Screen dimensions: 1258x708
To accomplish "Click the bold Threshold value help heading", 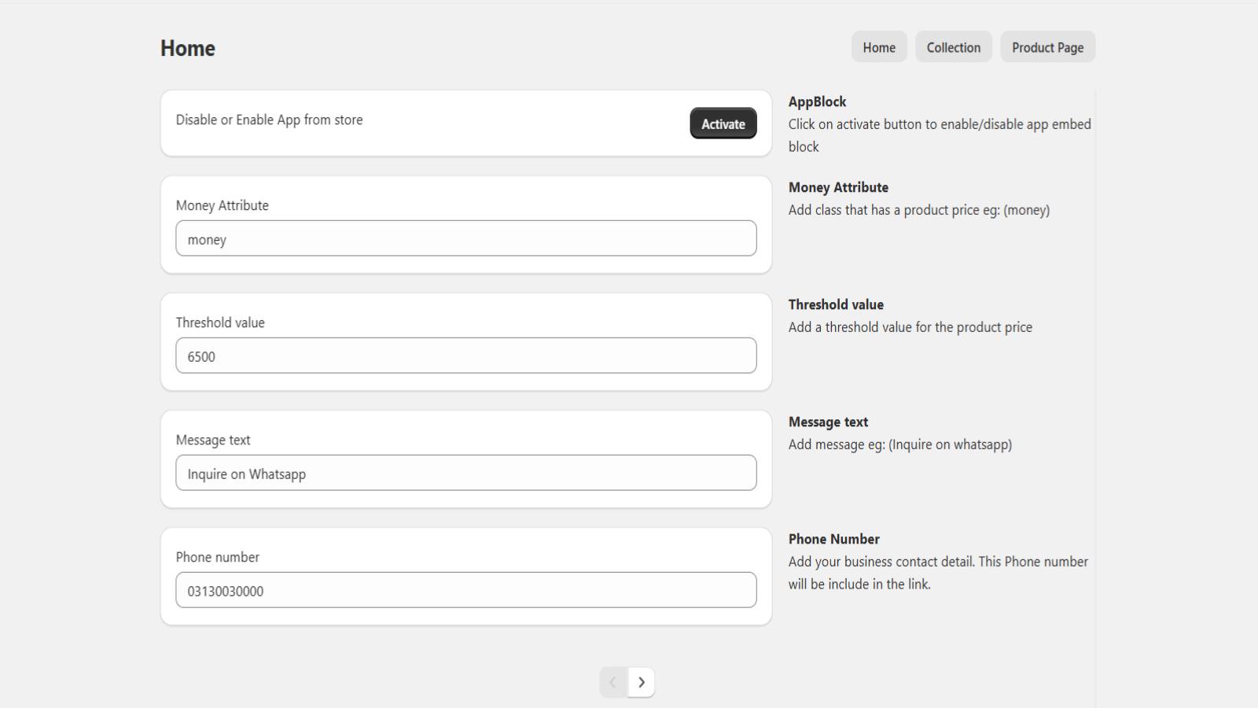I will pos(836,304).
